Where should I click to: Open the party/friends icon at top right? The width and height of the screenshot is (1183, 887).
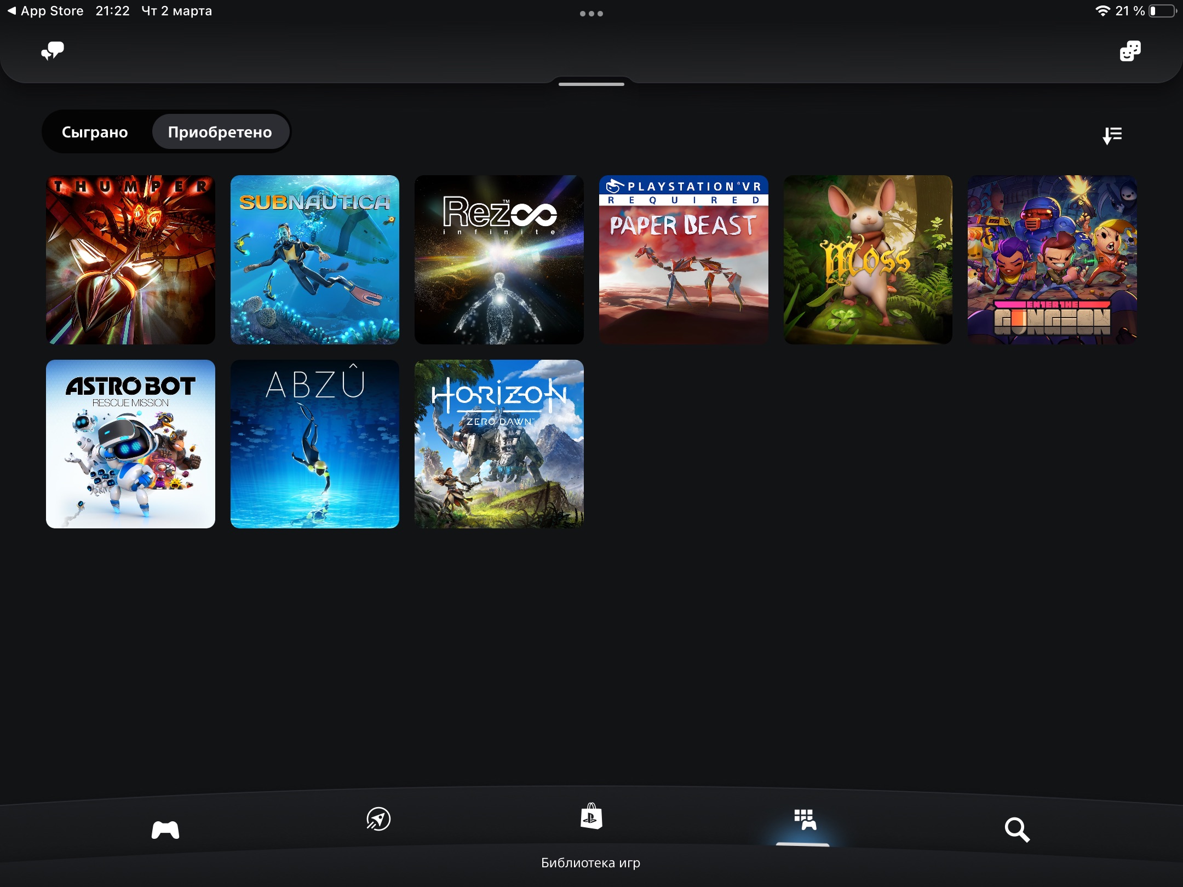[x=1130, y=51]
